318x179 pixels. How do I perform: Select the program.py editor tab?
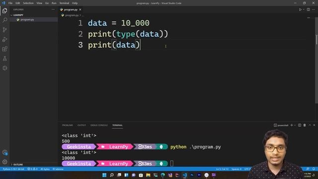pos(71,9)
